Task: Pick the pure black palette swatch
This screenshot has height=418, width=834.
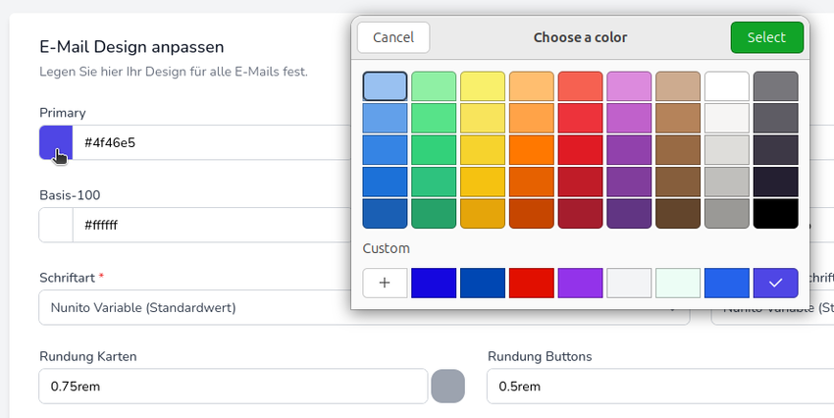Action: pos(775,214)
